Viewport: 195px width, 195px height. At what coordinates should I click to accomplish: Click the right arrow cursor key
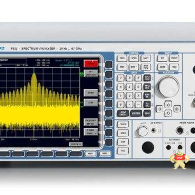(177, 109)
